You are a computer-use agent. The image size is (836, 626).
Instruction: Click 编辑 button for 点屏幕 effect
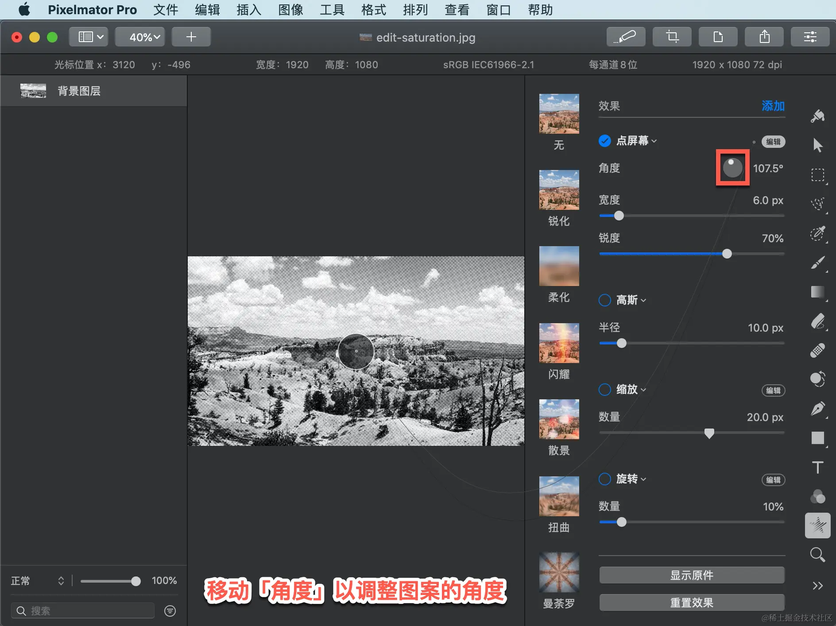tap(773, 142)
